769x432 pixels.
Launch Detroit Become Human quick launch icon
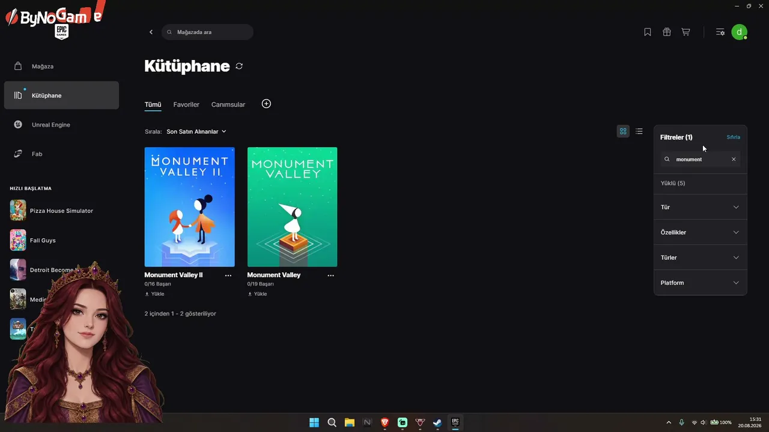click(18, 269)
